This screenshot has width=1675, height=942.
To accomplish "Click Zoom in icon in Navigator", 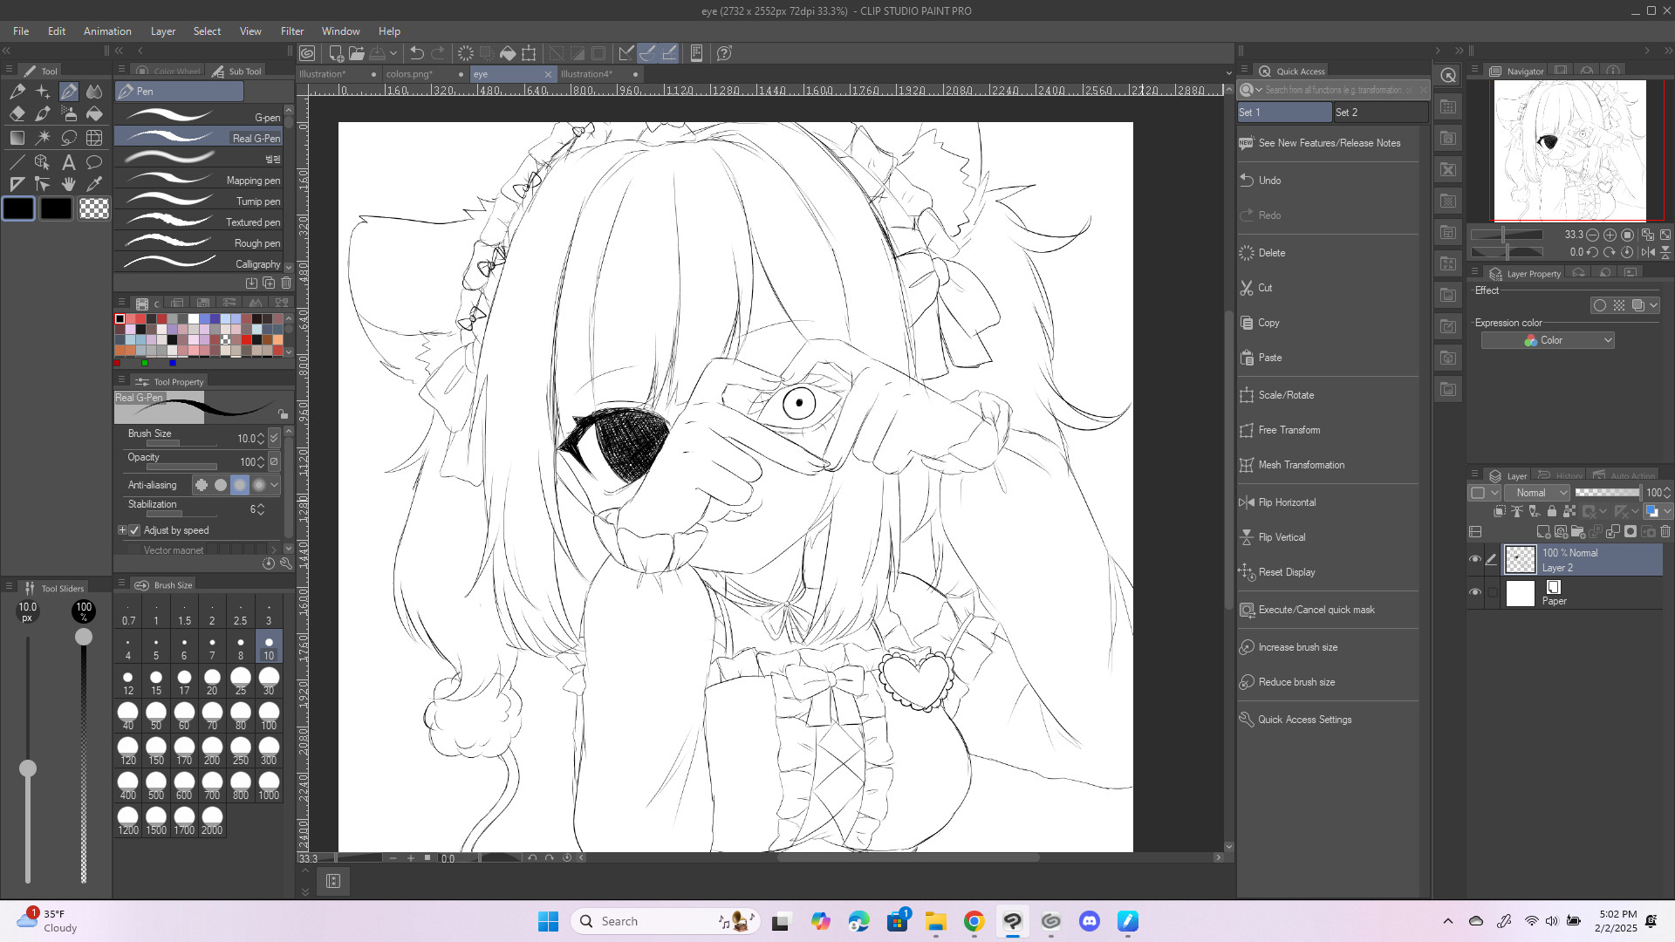I will tap(1610, 235).
